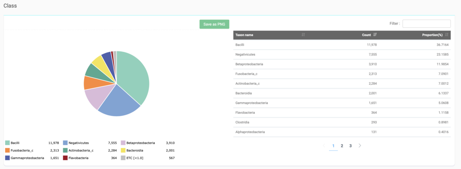Click count value 293 for Clostridia
Screen dimensions: 461x169
(x=374, y=122)
